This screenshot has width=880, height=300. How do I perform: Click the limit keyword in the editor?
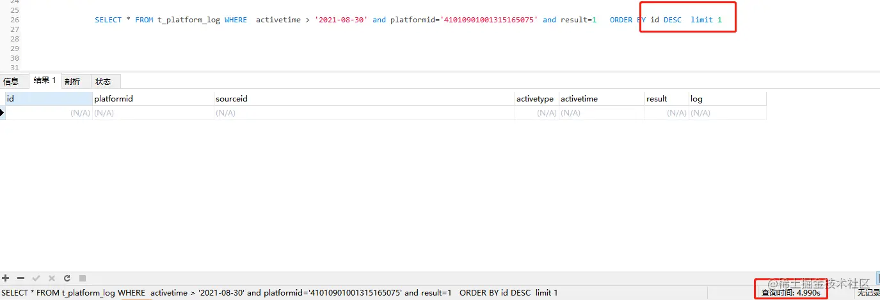(x=701, y=20)
